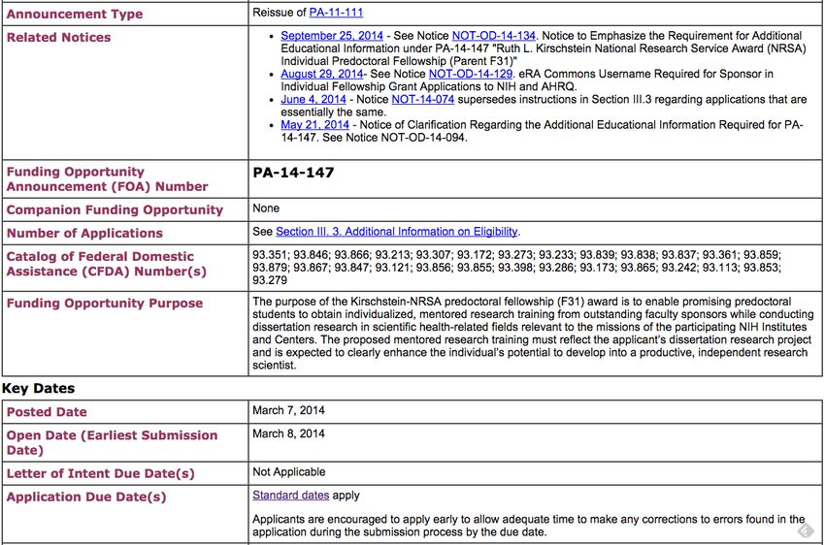
Task: Open the September 25, 2014 notice date link
Action: [x=332, y=35]
